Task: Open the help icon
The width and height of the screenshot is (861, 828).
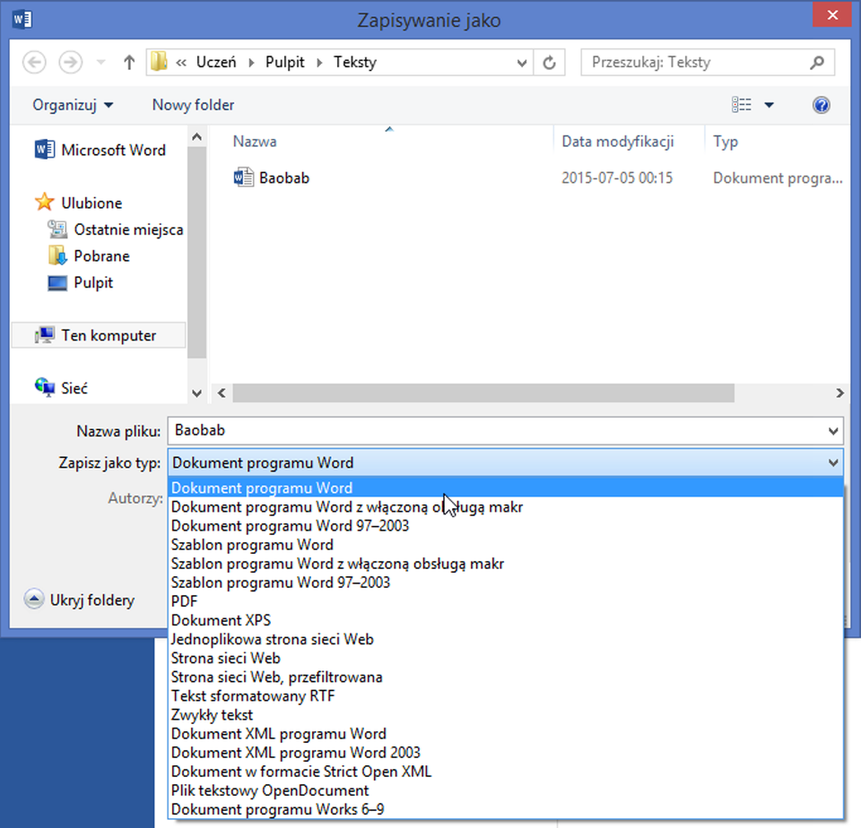Action: [821, 105]
